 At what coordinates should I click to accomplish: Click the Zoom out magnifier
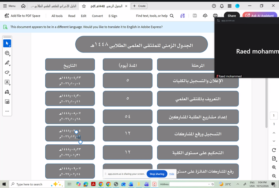[x=274, y=176]
